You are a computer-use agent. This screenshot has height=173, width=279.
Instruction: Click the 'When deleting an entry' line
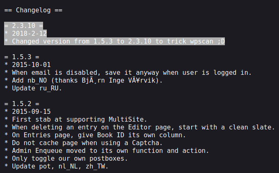(x=139, y=127)
